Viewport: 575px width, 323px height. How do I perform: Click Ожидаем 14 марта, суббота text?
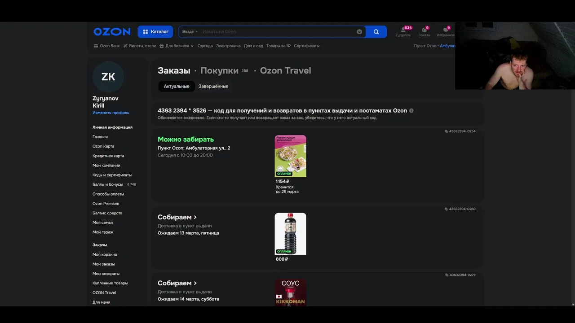[188, 299]
